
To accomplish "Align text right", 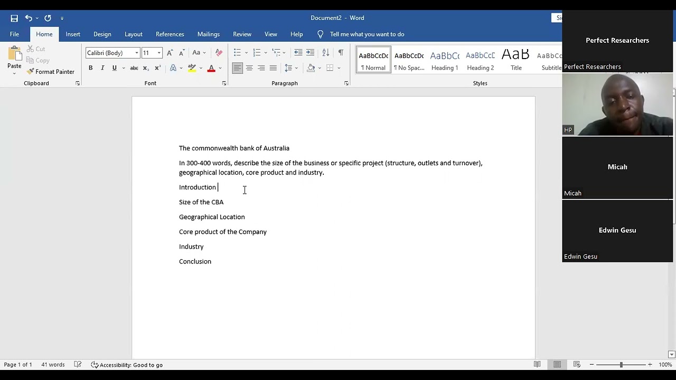I will click(261, 68).
